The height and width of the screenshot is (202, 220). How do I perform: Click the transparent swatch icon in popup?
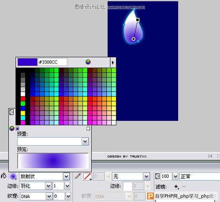coord(12,112)
